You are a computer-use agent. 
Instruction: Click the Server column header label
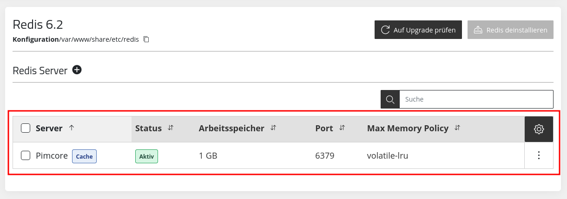click(49, 128)
